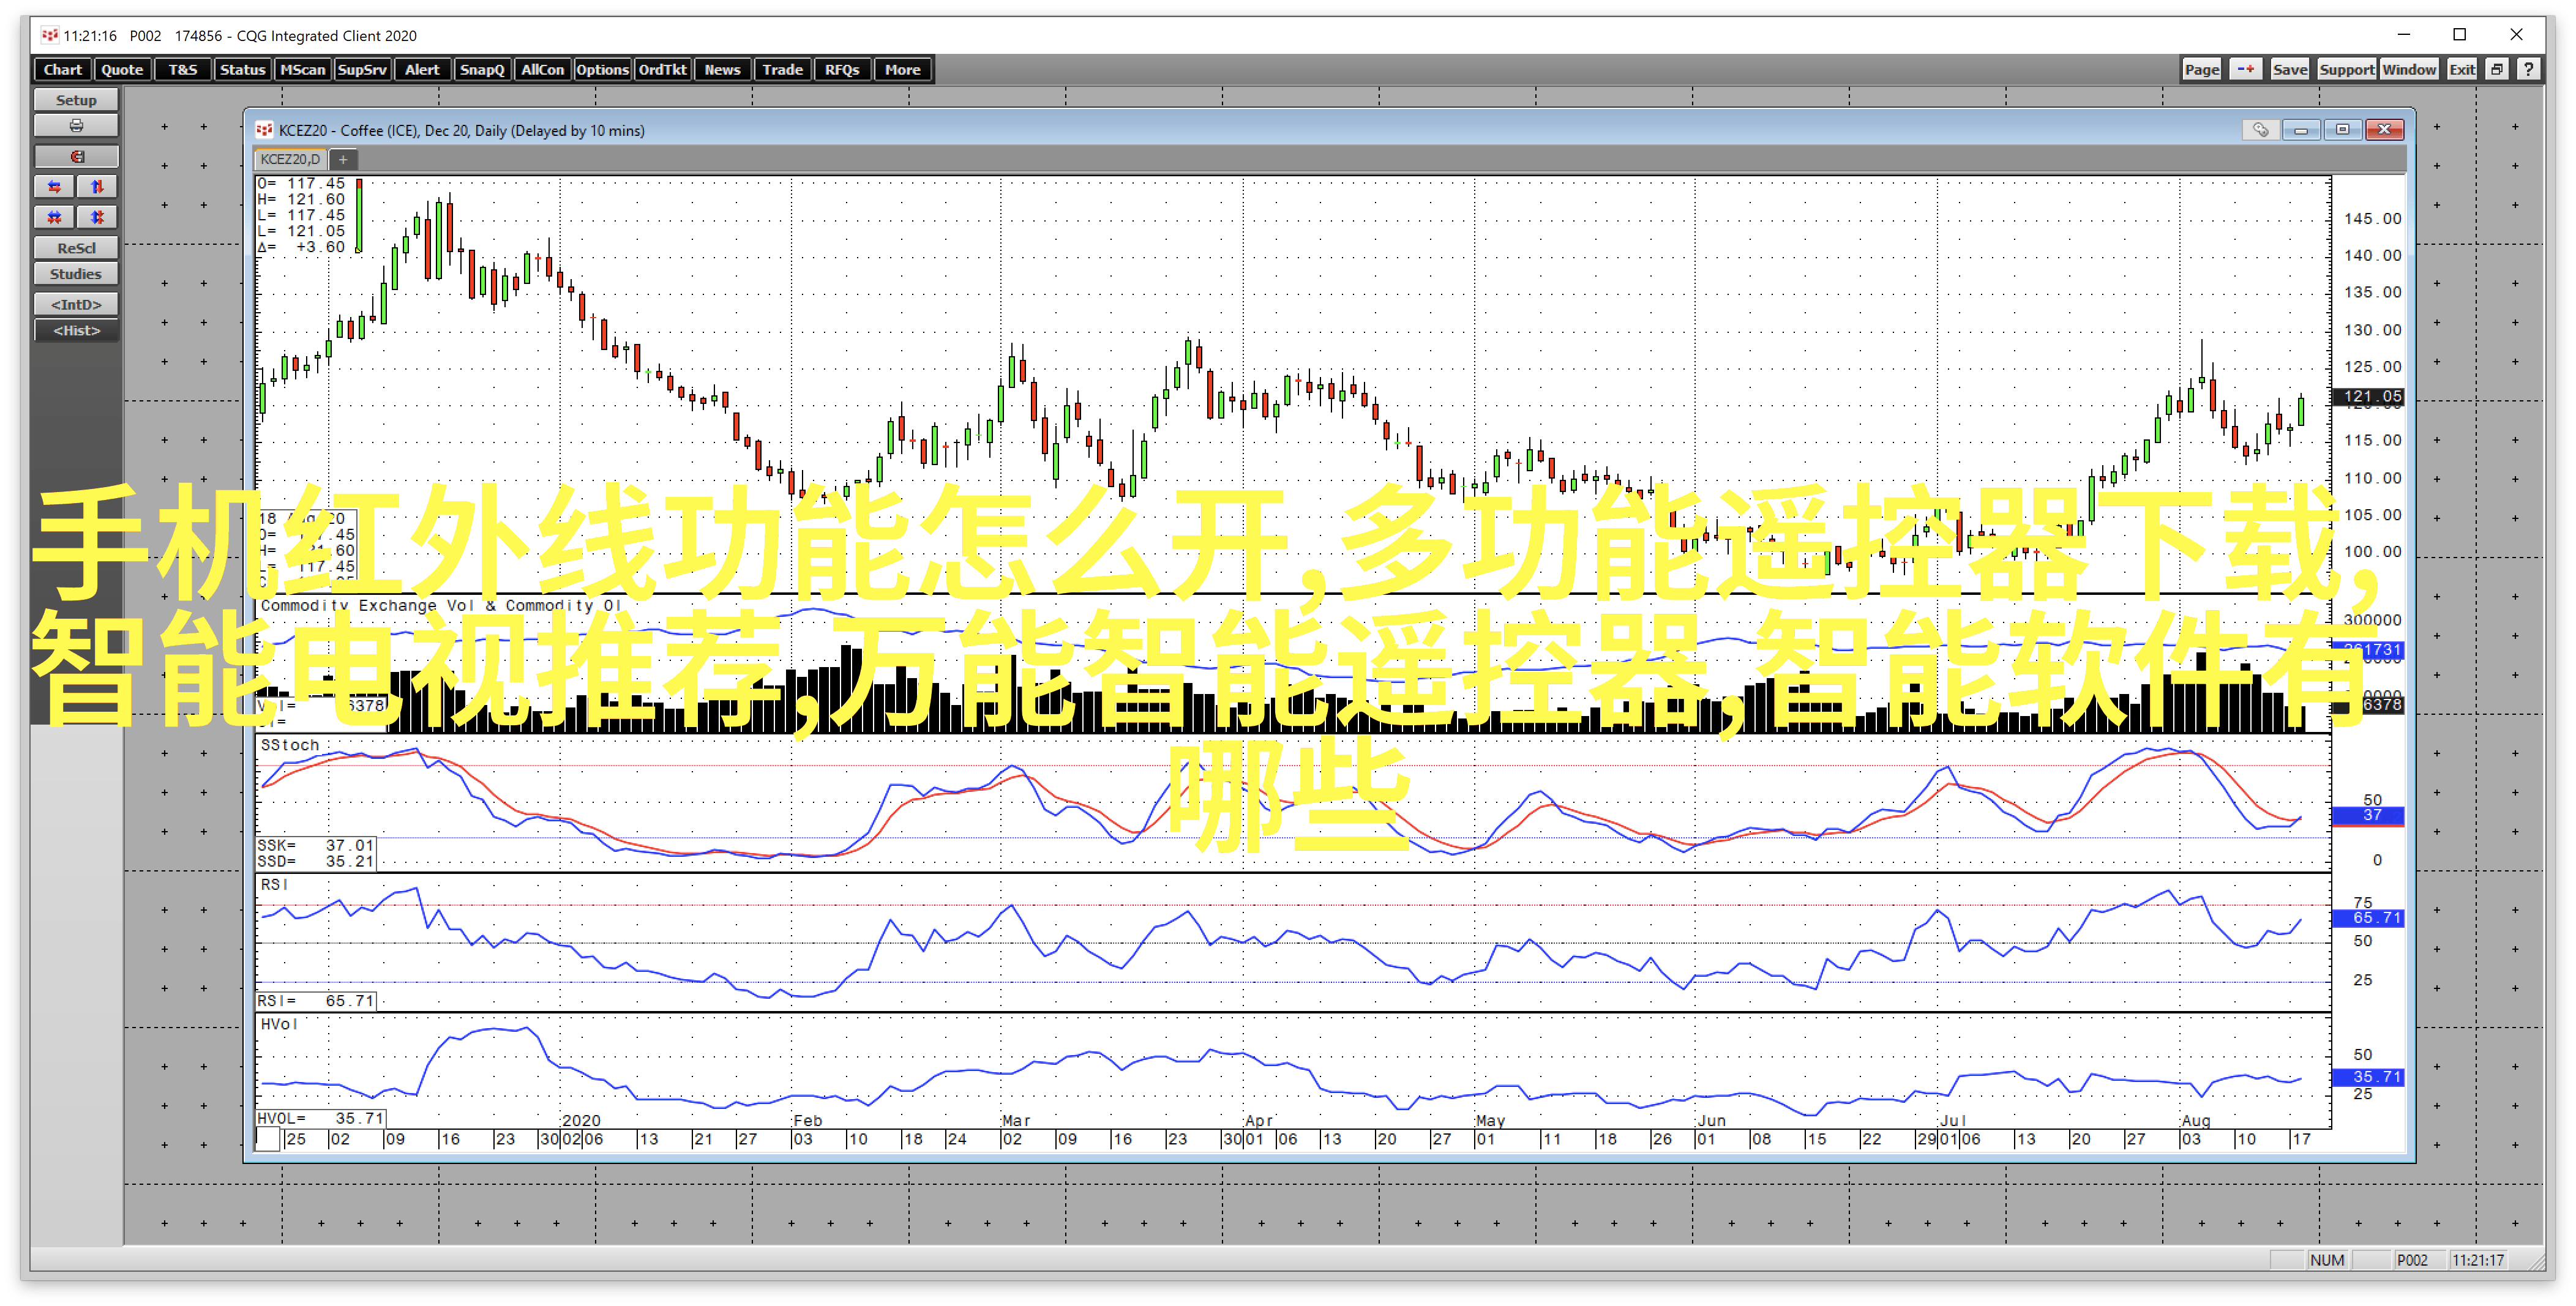Viewport: 2576px width, 1306px height.
Task: Click the RSI study label
Action: [x=274, y=884]
